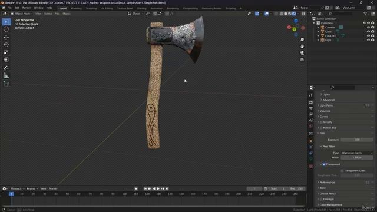Switch perspective/orthographic with the grid icon
The width and height of the screenshot is (377, 212).
click(302, 59)
